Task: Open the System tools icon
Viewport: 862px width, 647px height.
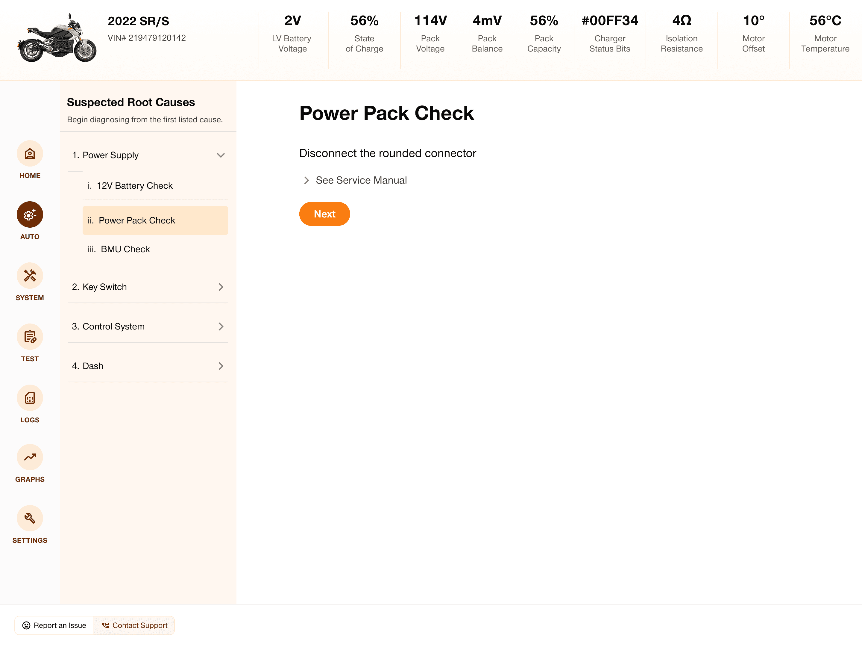Action: click(x=30, y=276)
